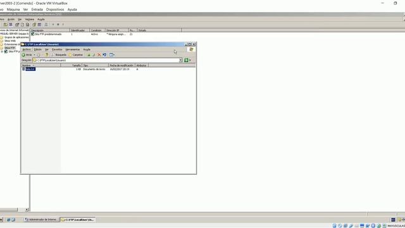Expand the Sitio FTP child node
Image resolution: width=405 pixels, height=228 pixels.
tap(2, 51)
